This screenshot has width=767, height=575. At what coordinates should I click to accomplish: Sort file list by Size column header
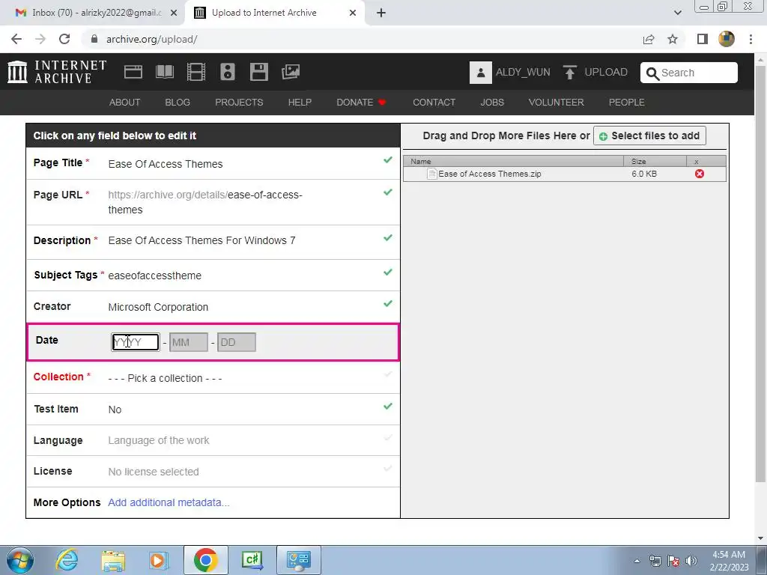point(655,161)
